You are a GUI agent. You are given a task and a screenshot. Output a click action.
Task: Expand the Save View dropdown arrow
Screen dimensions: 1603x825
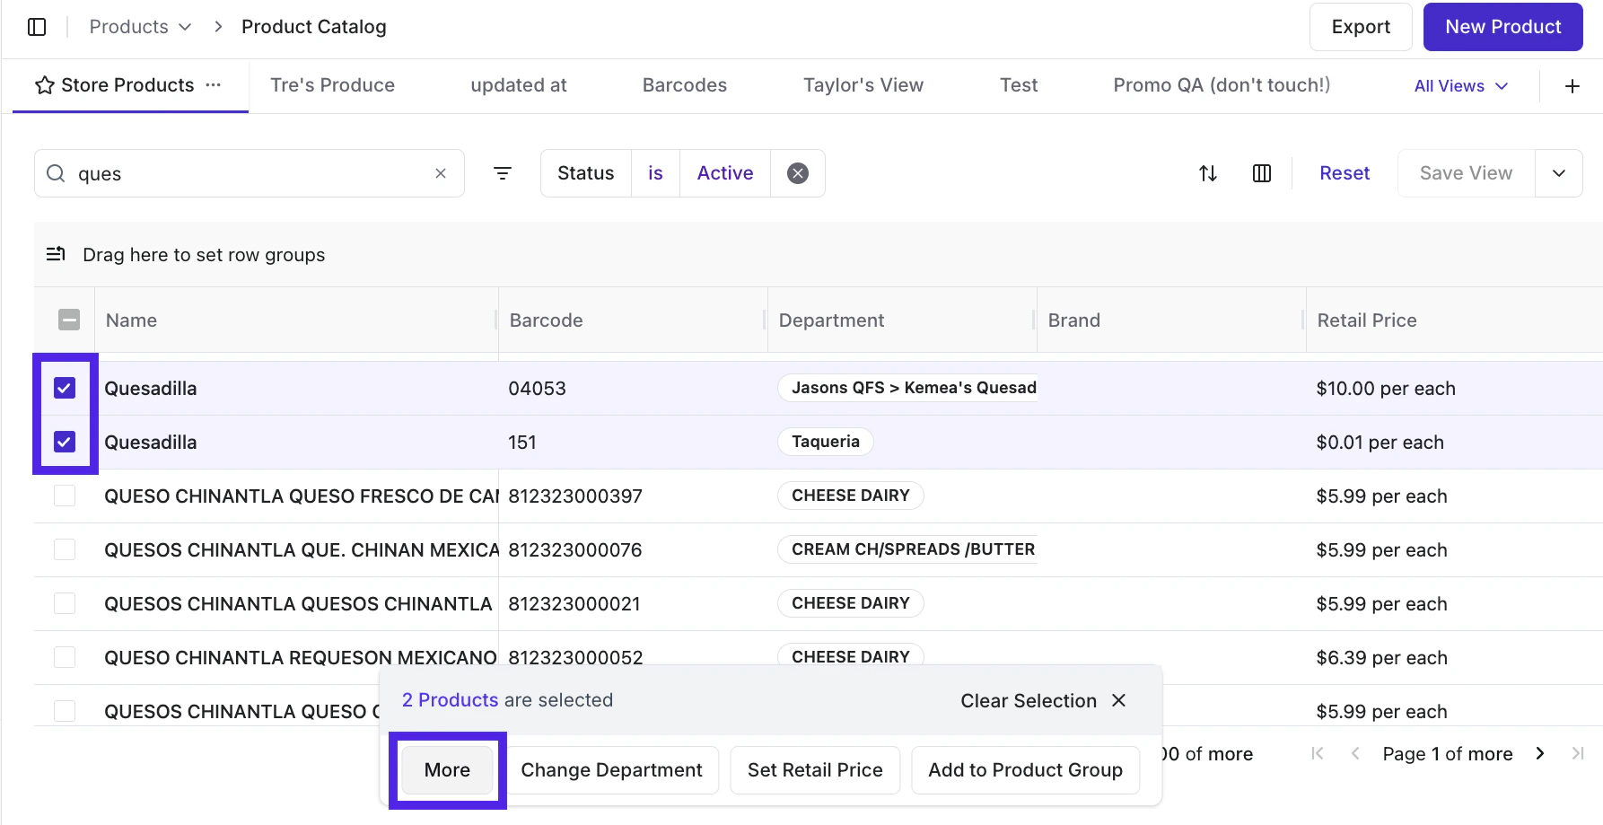pyautogui.click(x=1558, y=173)
